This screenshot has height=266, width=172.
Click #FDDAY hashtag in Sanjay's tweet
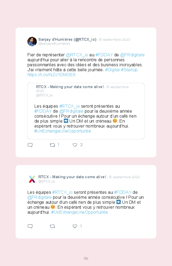click(104, 55)
